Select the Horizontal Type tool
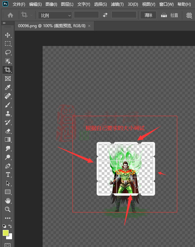This screenshot has height=247, width=195. click(x=8, y=175)
